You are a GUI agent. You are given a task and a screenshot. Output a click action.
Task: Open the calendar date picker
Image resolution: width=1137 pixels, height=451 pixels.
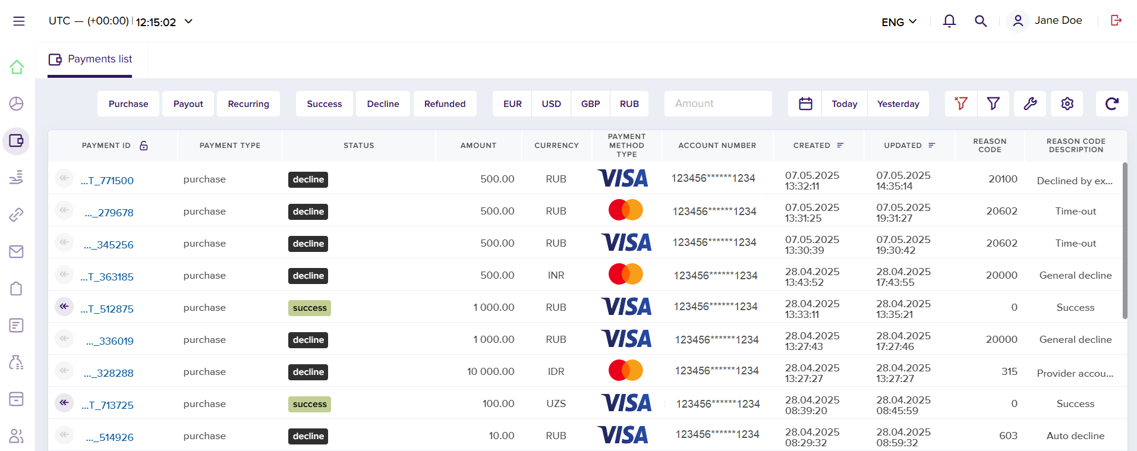pyautogui.click(x=805, y=104)
